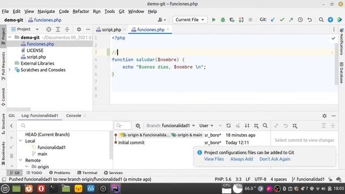This screenshot has height=194, width=345.
Task: Switch to the Console tab in Git panel
Action: click(73, 116)
